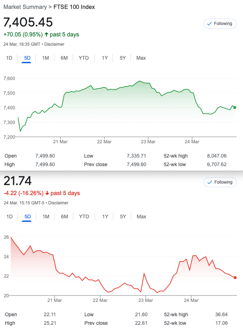The height and width of the screenshot is (328, 243).
Task: Open Disclaimer link under 15:15 GMT-5 timestamp
Action: tap(58, 203)
